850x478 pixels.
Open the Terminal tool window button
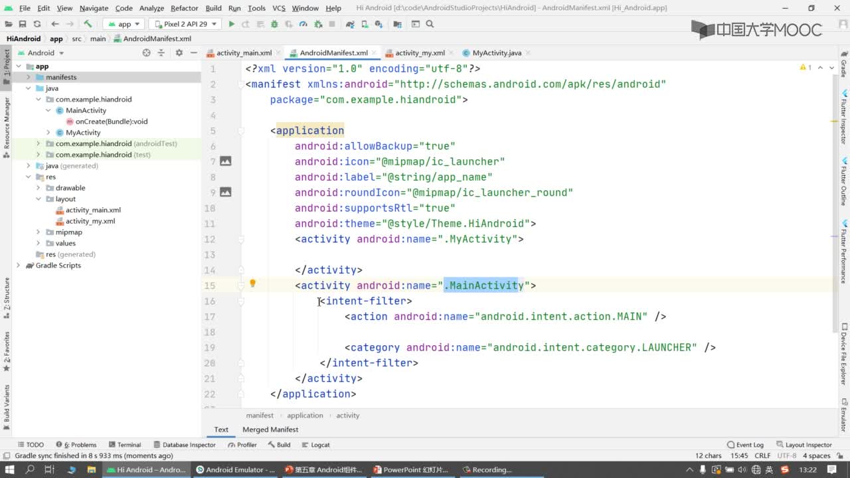click(x=124, y=445)
